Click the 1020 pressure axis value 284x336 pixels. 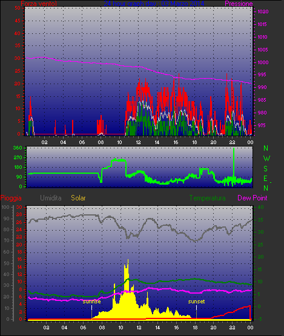263,12
